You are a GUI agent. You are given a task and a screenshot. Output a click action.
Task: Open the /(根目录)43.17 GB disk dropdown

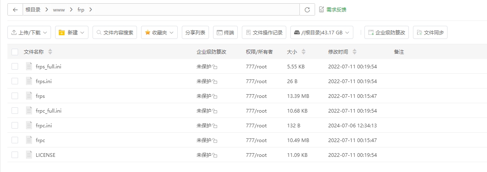(322, 32)
